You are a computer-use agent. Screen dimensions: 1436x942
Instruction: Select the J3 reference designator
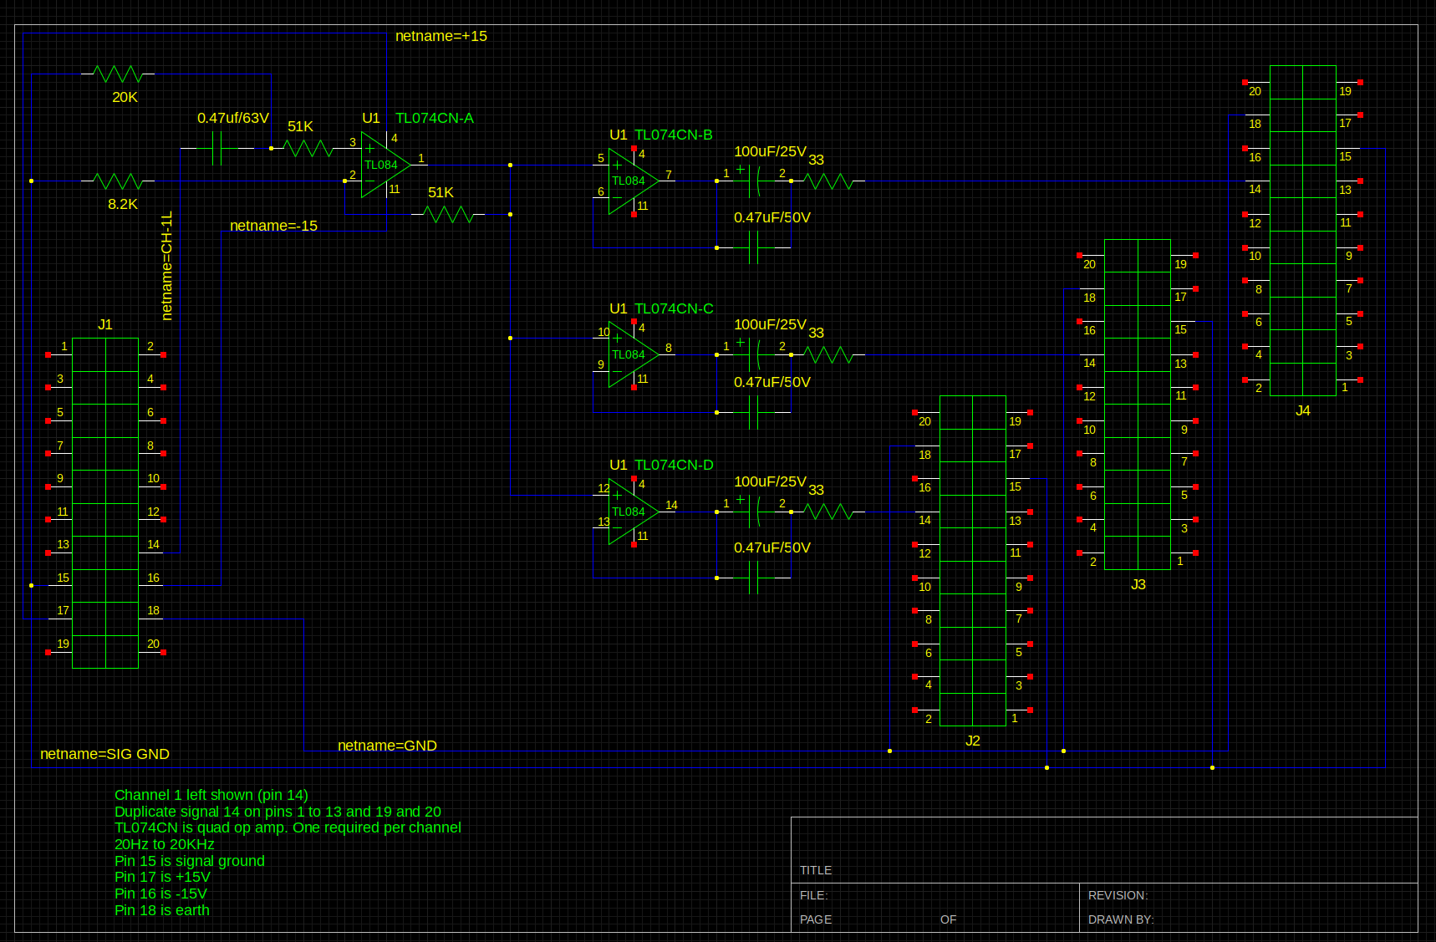pos(1138,584)
